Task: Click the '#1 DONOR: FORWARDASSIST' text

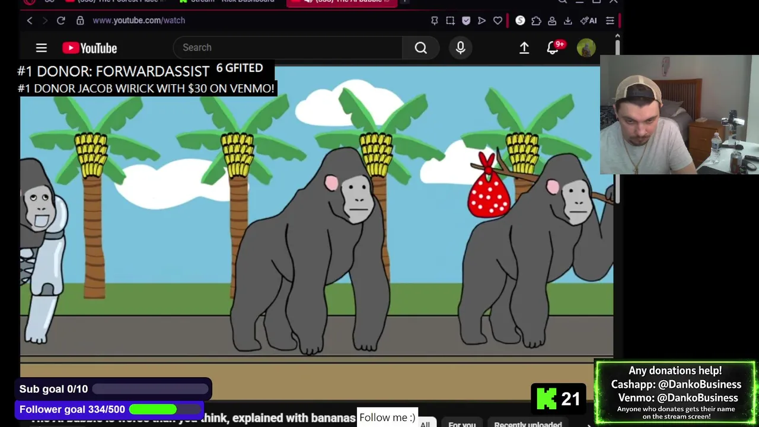Action: click(113, 71)
